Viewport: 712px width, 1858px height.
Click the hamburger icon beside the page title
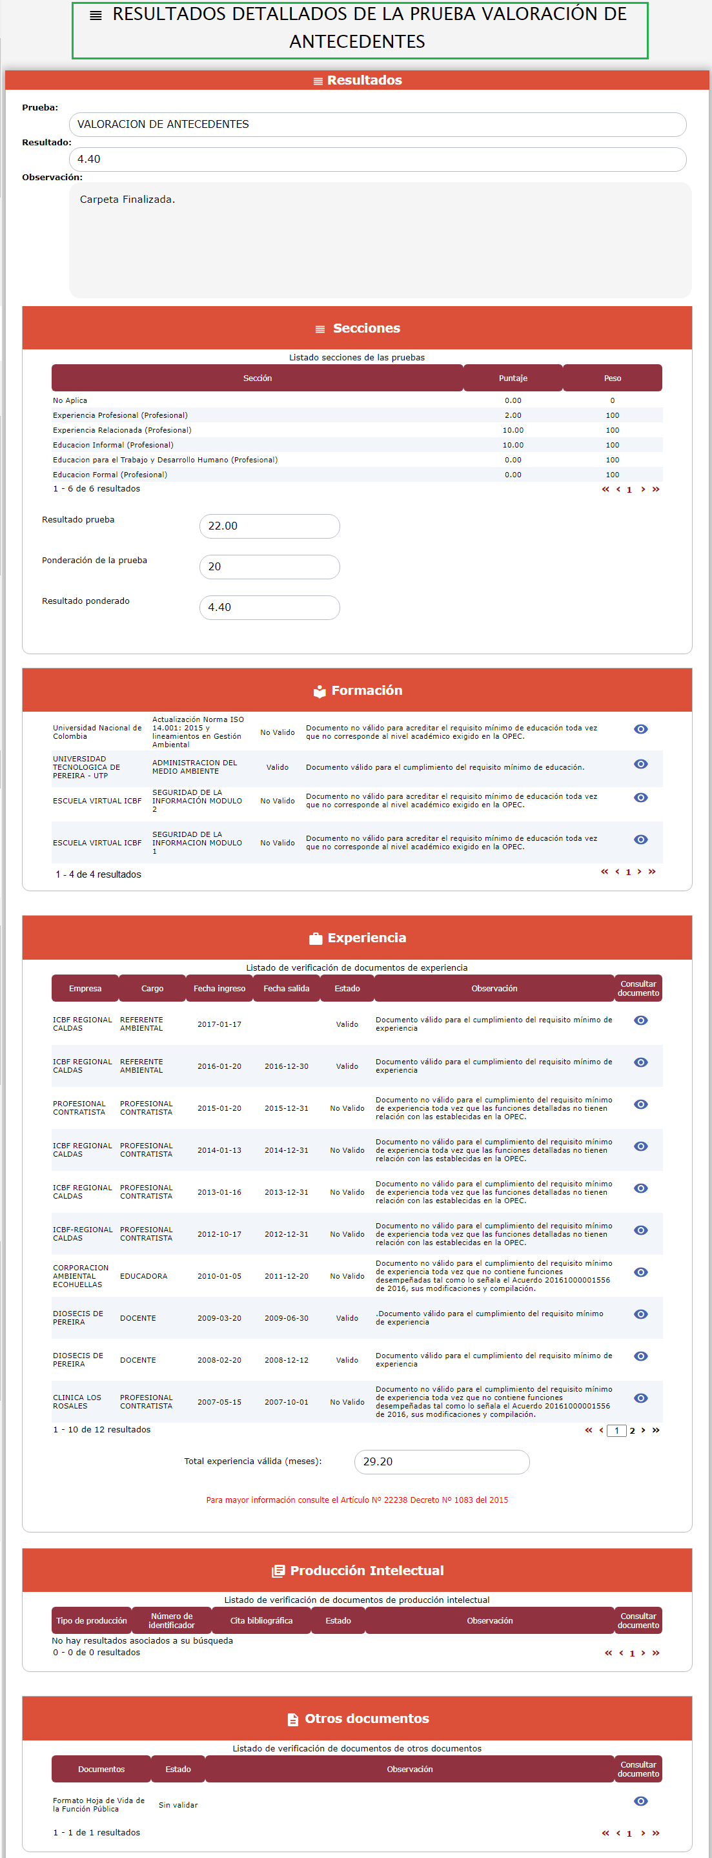click(x=95, y=15)
